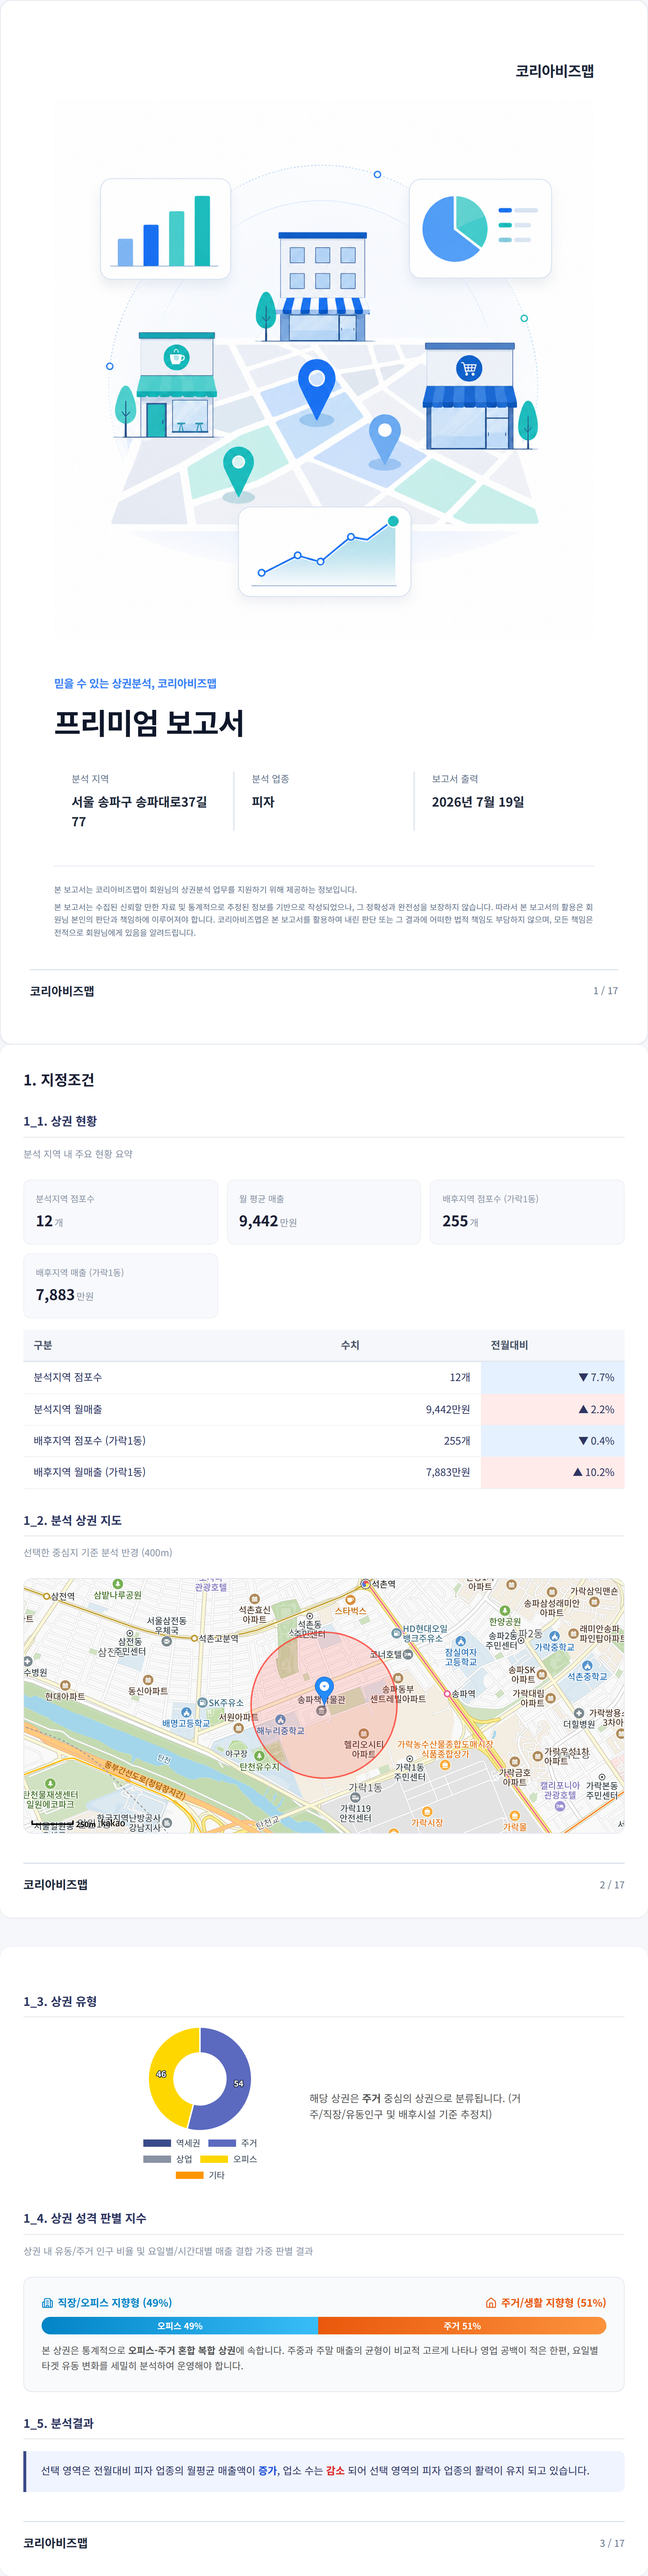Click the 7.7% decrease cell
Image resolution: width=648 pixels, height=2576 pixels.
(553, 1378)
